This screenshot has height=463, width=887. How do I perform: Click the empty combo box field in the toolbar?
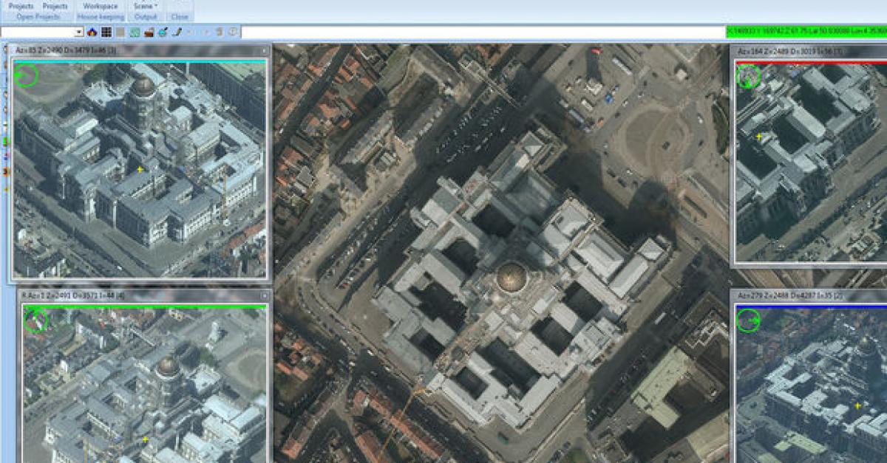pos(38,32)
